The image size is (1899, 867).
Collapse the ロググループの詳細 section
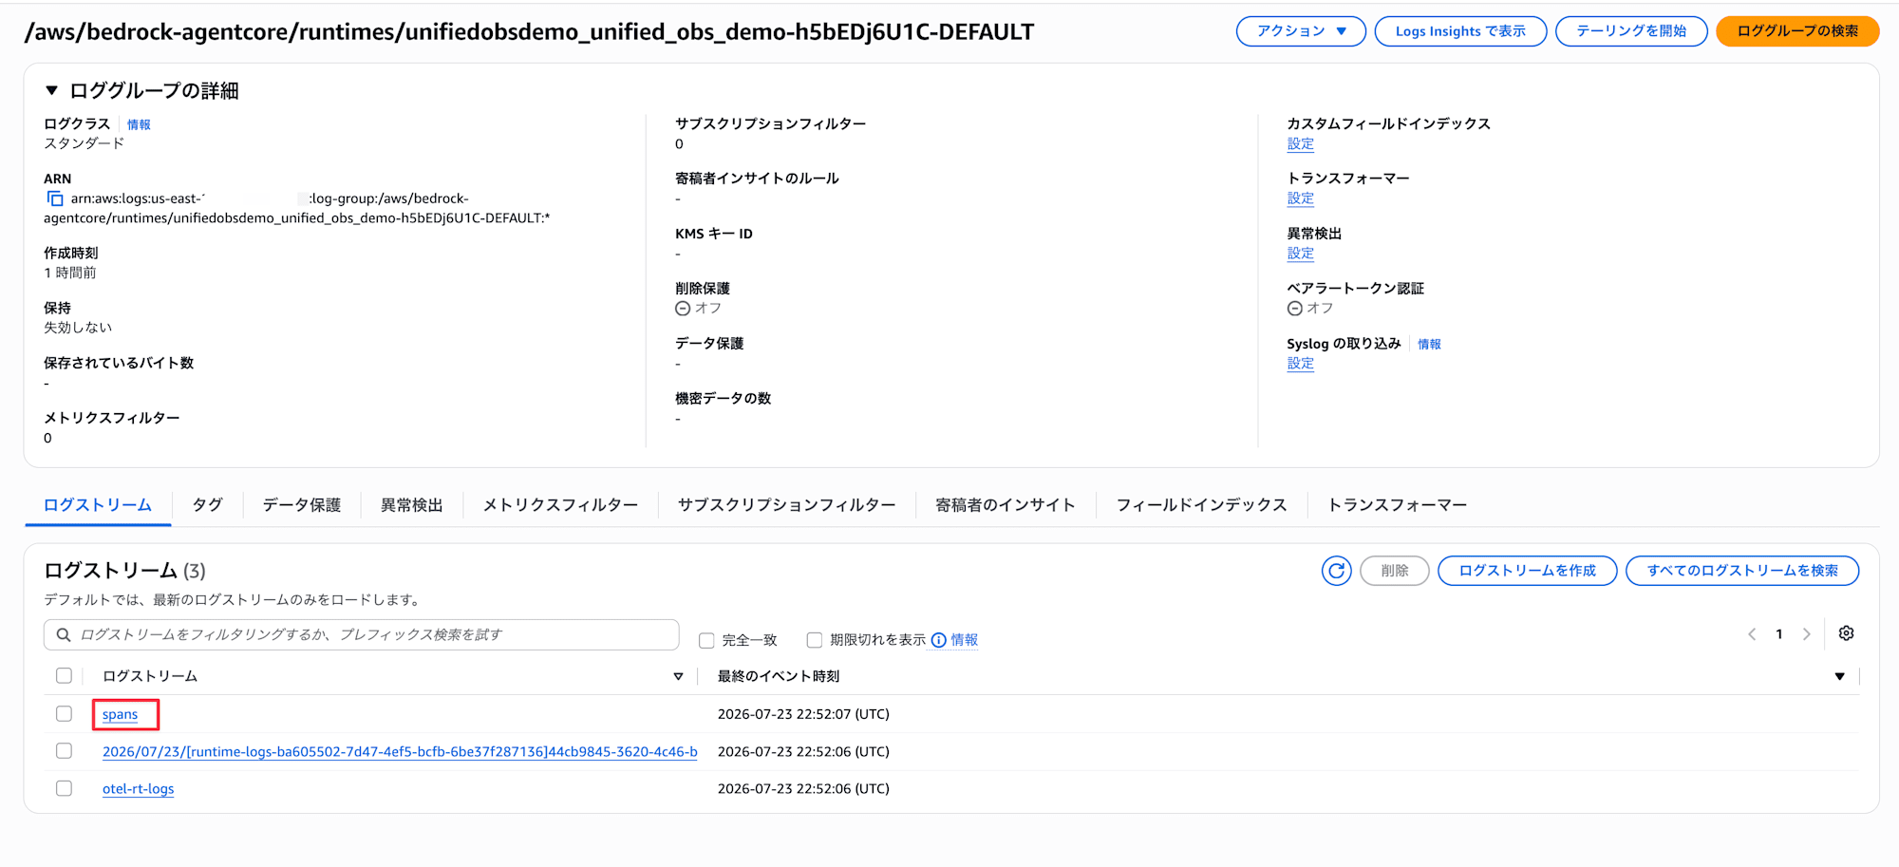pos(52,91)
